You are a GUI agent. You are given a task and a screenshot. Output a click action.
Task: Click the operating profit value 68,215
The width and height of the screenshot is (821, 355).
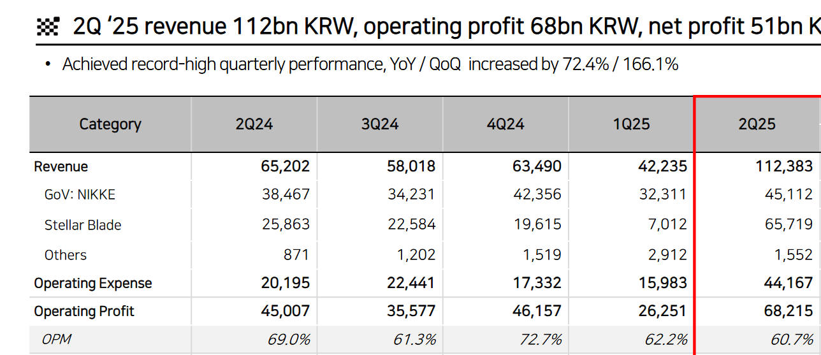pos(788,312)
